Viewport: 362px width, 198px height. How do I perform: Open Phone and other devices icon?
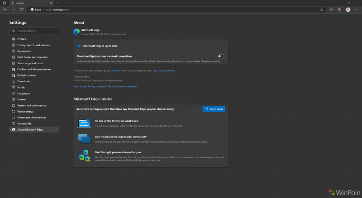pos(14,118)
